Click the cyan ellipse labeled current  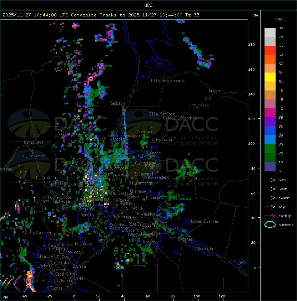point(270,224)
